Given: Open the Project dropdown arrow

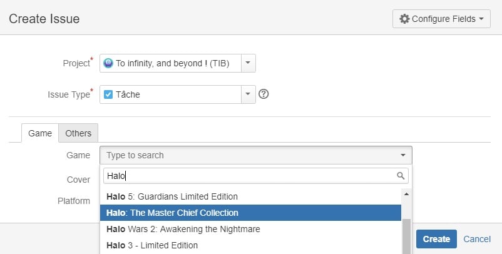Looking at the screenshot, I should pyautogui.click(x=248, y=63).
